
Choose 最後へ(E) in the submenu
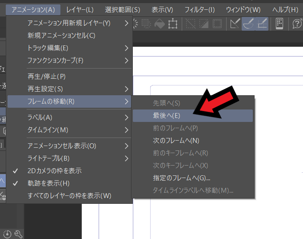click(193, 116)
